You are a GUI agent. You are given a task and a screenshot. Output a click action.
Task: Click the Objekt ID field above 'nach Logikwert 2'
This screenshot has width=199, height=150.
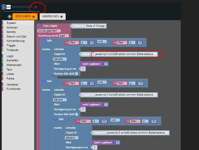point(137,133)
